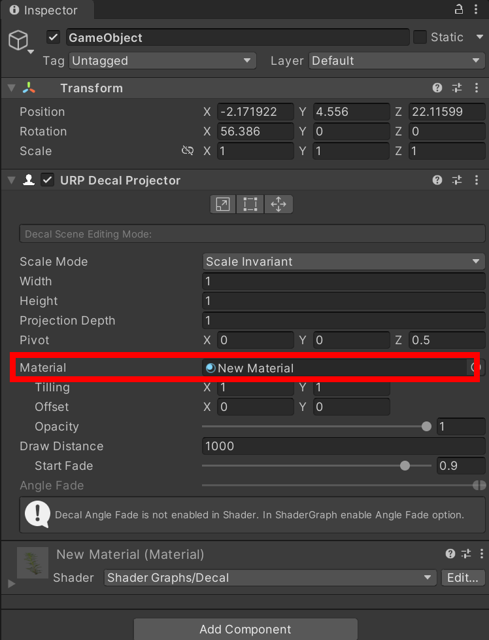The image size is (489, 640).
Task: Click the Add Component button
Action: (246, 629)
